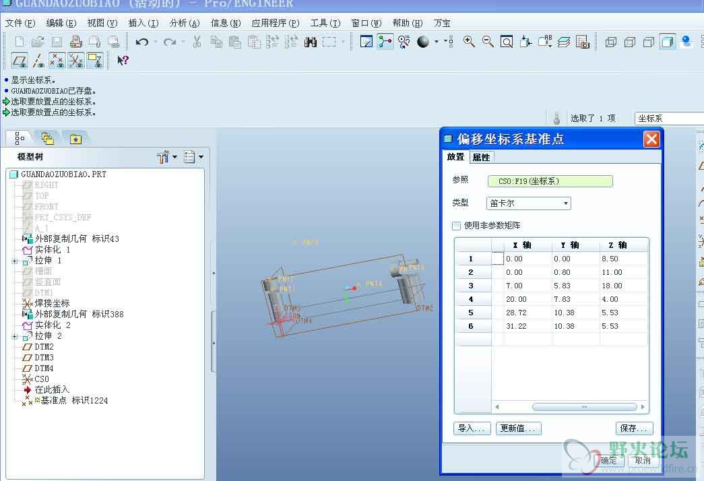The image size is (704, 481).
Task: Open model tree settings icon
Action: point(162,157)
